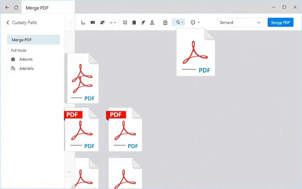This screenshot has width=302, height=189.
Task: Click the stacked layers toolbar icon
Action: point(102,22)
